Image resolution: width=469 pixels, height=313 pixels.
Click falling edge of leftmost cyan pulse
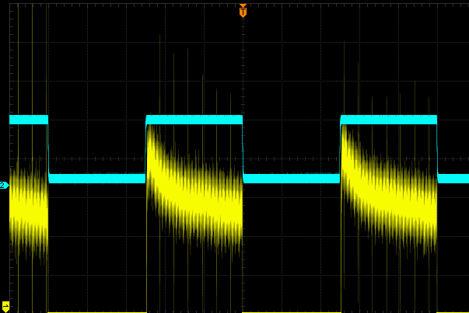[48, 149]
